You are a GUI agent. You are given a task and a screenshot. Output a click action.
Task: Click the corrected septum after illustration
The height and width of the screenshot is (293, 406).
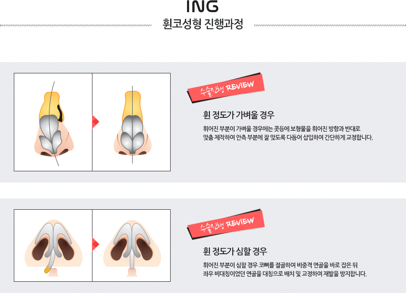coord(132,248)
